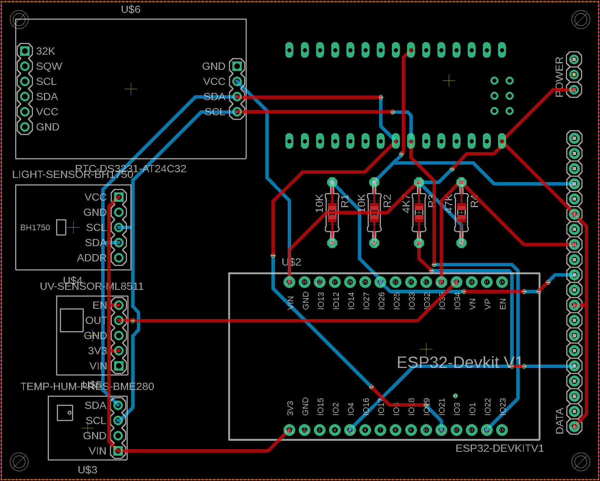Image resolution: width=600 pixels, height=481 pixels.
Task: Click the UV-SENSOR-ML8511 title label
Action: (x=92, y=286)
